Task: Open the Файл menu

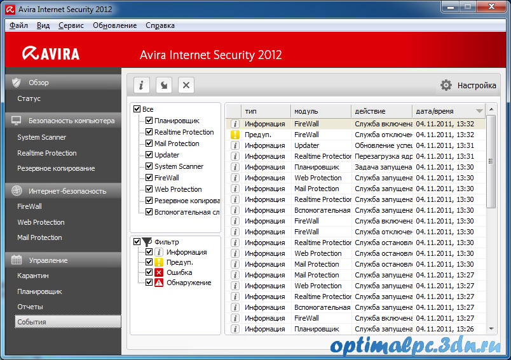Action: [x=18, y=25]
